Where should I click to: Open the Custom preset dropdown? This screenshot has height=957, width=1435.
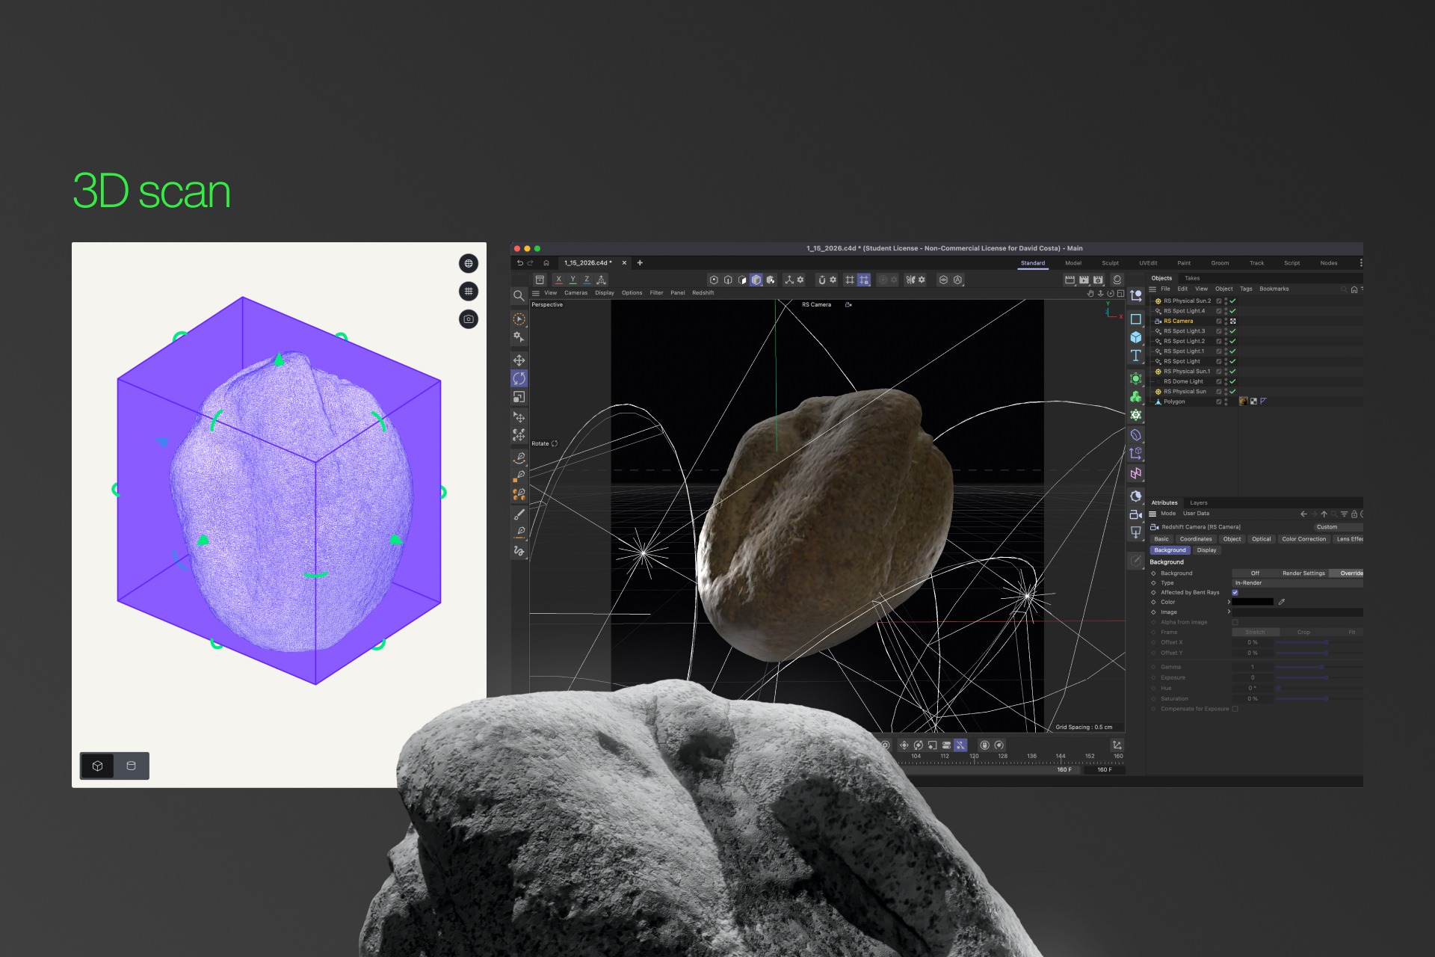click(1338, 527)
